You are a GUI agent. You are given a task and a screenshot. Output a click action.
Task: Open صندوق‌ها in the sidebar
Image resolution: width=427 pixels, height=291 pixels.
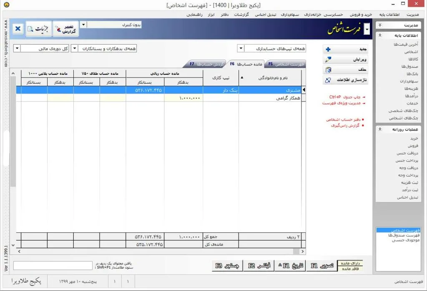coord(409,66)
